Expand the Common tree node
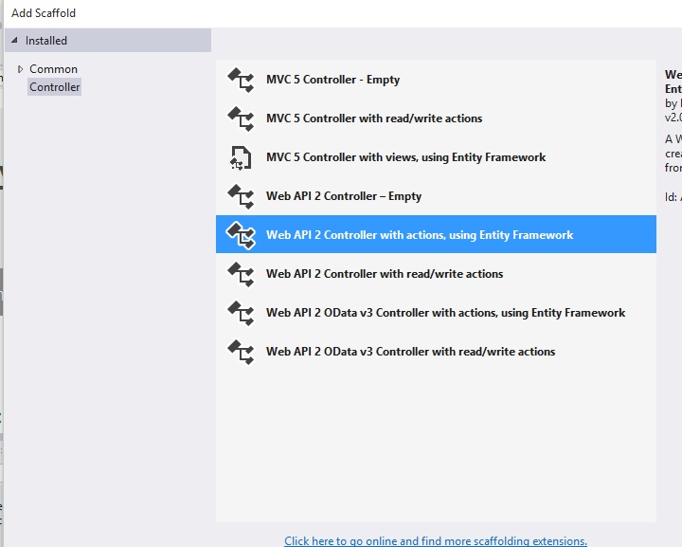Screen dimensions: 682x547 20,69
